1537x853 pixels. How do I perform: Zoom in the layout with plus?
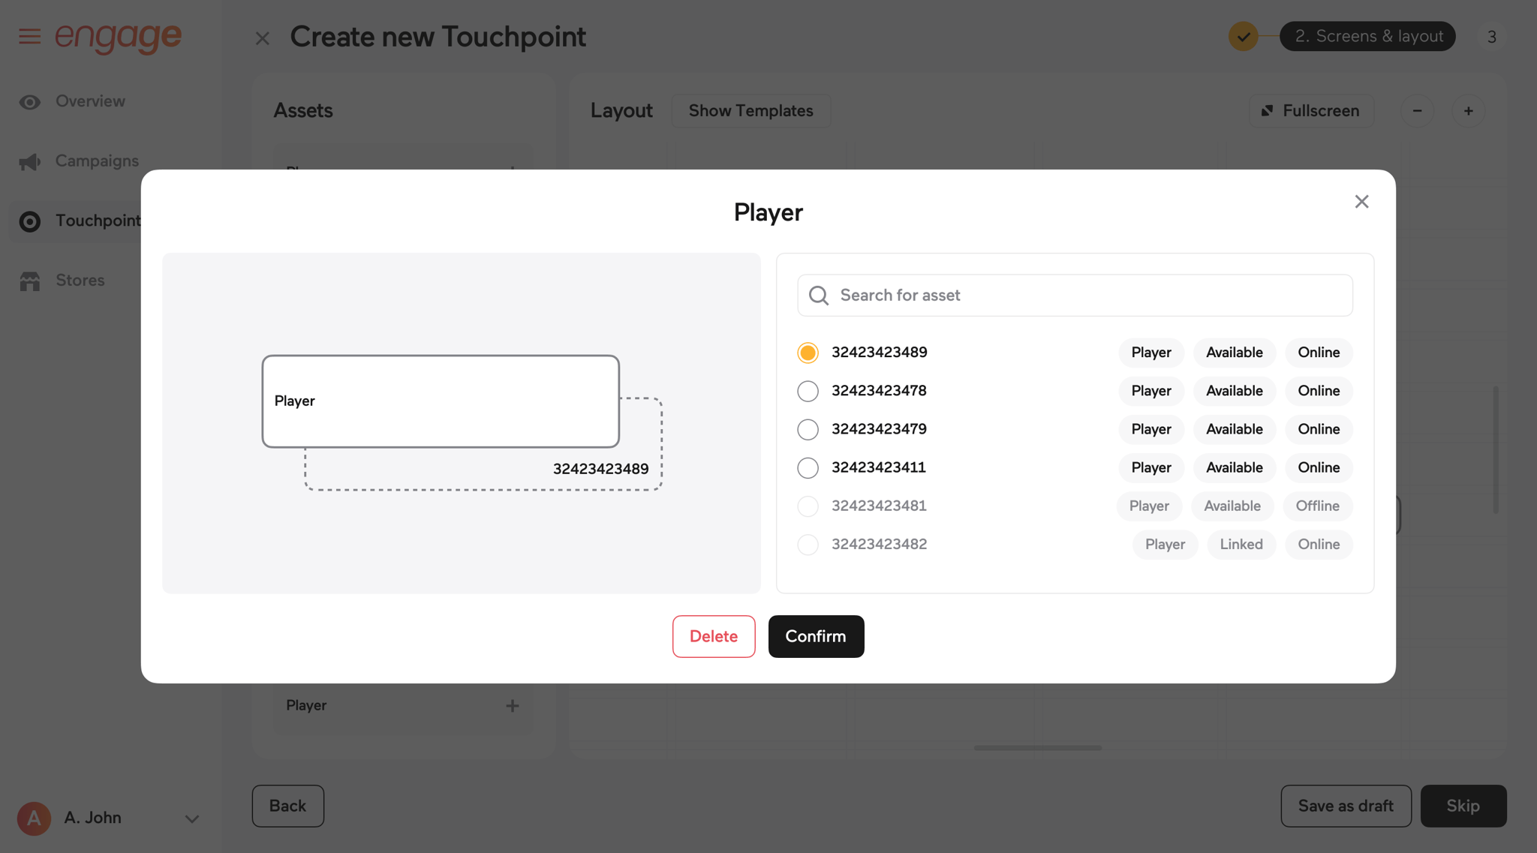1468,111
